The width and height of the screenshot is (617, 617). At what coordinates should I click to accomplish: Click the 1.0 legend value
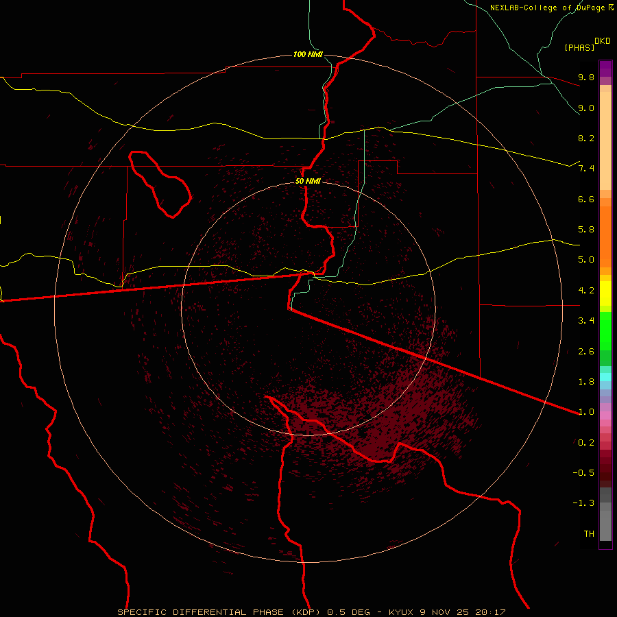[x=586, y=412]
